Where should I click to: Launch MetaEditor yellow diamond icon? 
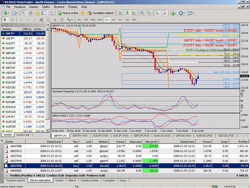click(82, 13)
